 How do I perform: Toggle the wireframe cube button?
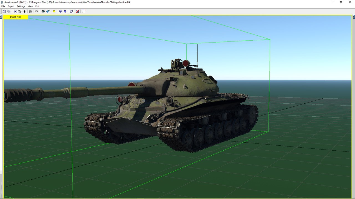[x=60, y=11]
